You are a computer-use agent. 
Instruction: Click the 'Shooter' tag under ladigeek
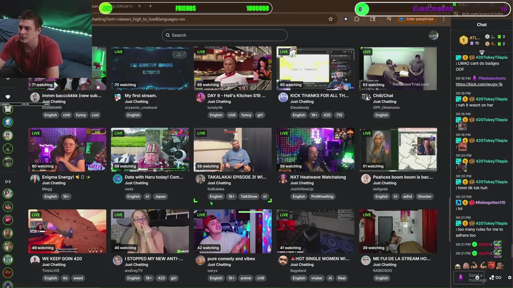tap(424, 196)
